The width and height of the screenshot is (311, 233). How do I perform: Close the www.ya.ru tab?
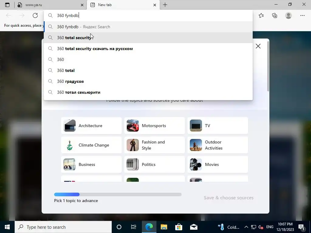[82, 5]
